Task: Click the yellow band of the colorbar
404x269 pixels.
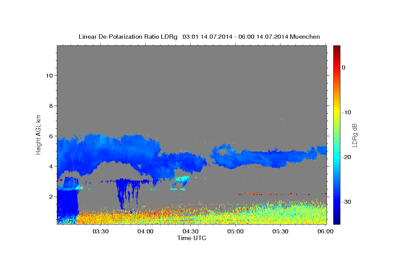Action: pyautogui.click(x=337, y=112)
